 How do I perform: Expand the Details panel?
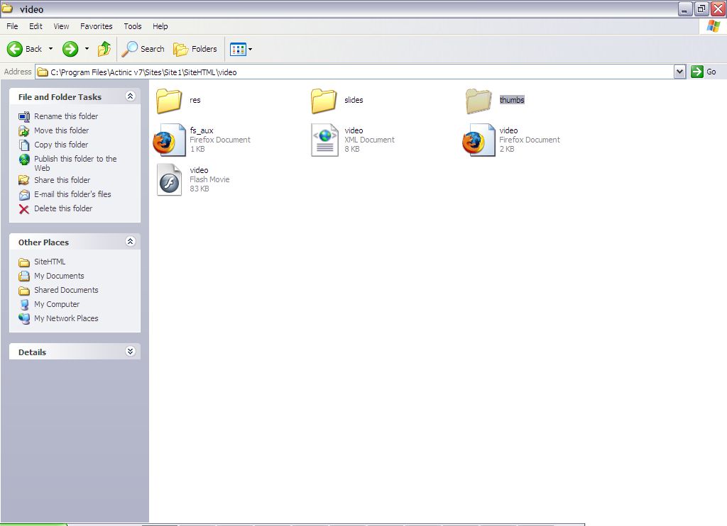[x=130, y=352]
